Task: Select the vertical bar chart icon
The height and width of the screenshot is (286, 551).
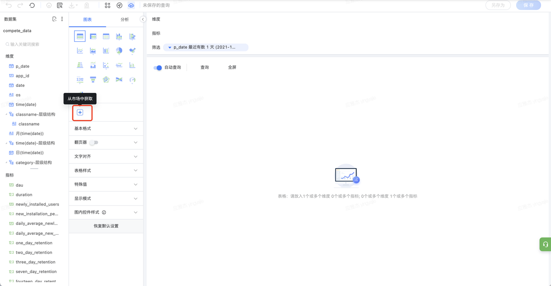Action: pos(119,37)
